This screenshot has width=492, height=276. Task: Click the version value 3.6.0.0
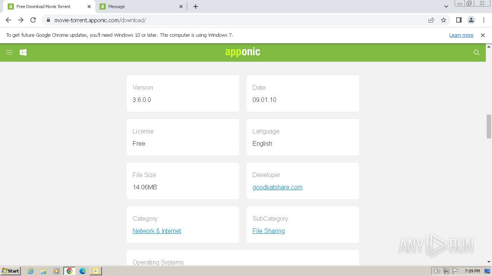point(142,100)
